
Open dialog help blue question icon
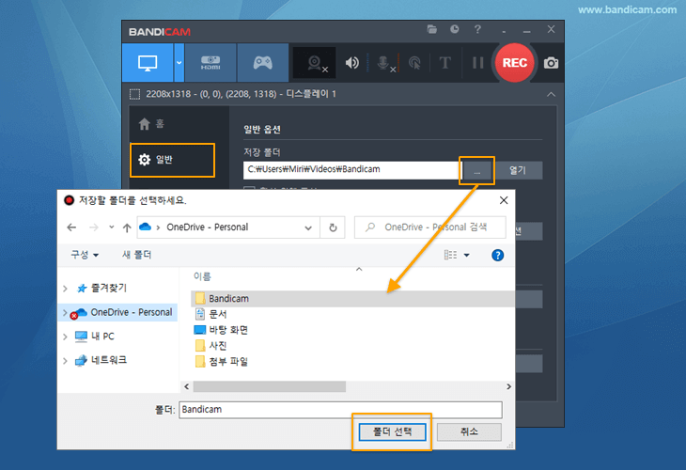click(x=497, y=255)
